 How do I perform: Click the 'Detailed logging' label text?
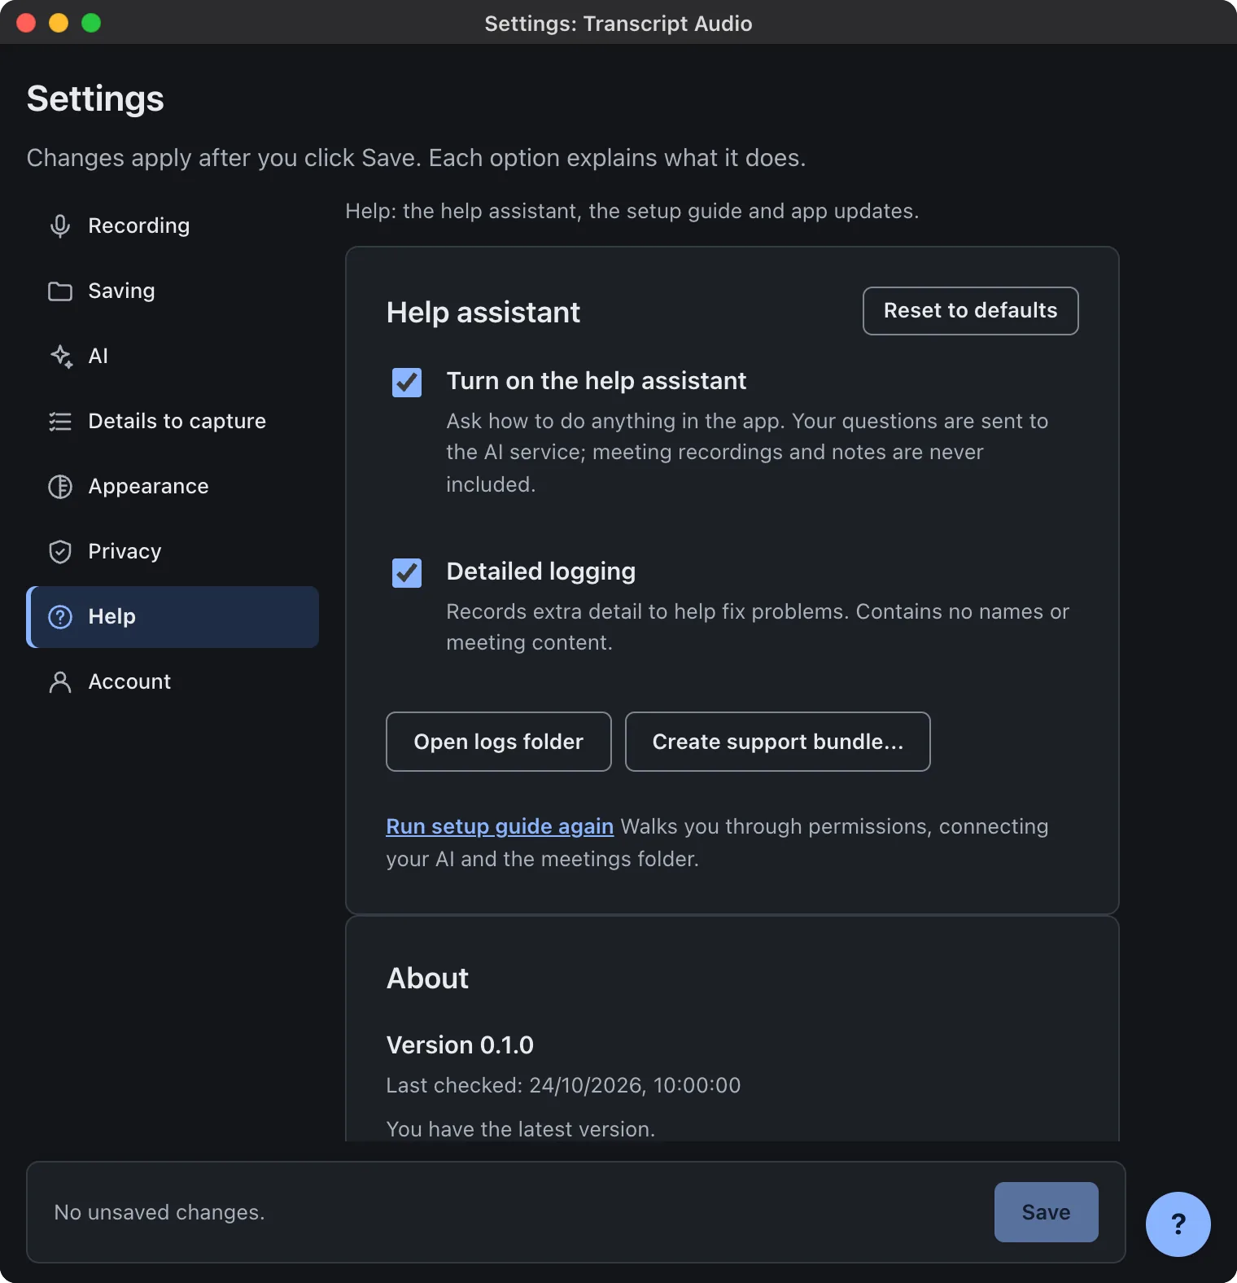(x=541, y=571)
